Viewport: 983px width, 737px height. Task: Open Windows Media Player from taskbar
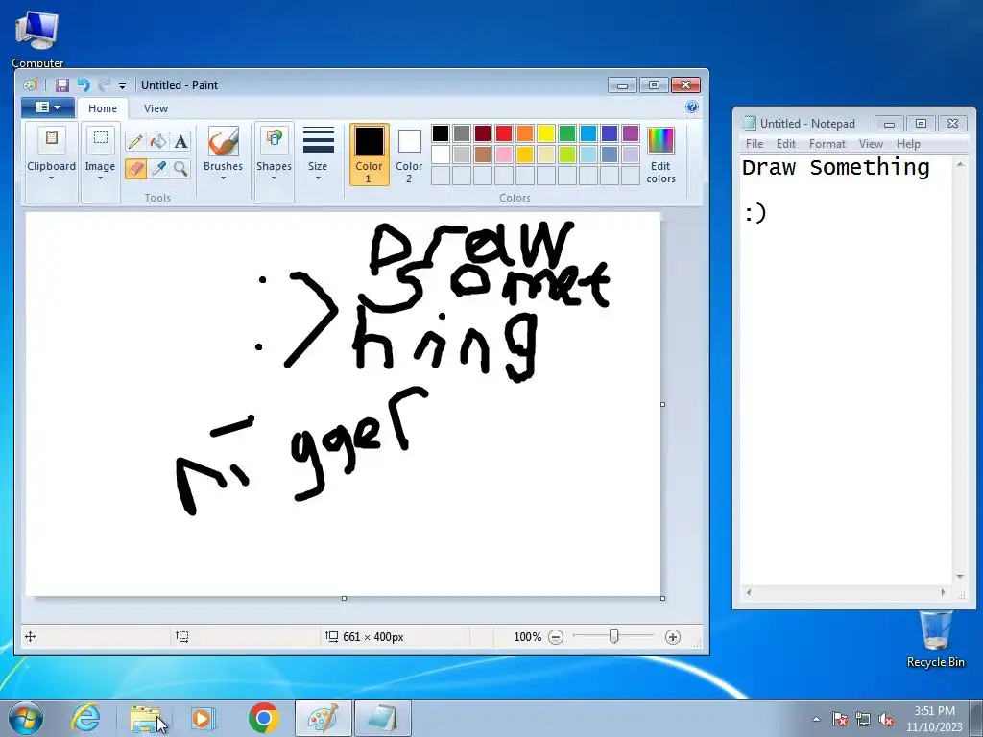pyautogui.click(x=203, y=718)
